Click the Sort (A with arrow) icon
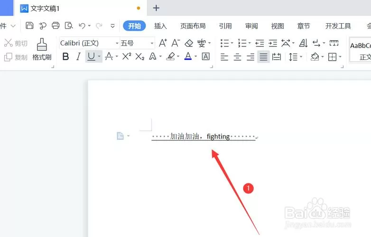Viewport: 371px width, 237px height. (x=303, y=43)
